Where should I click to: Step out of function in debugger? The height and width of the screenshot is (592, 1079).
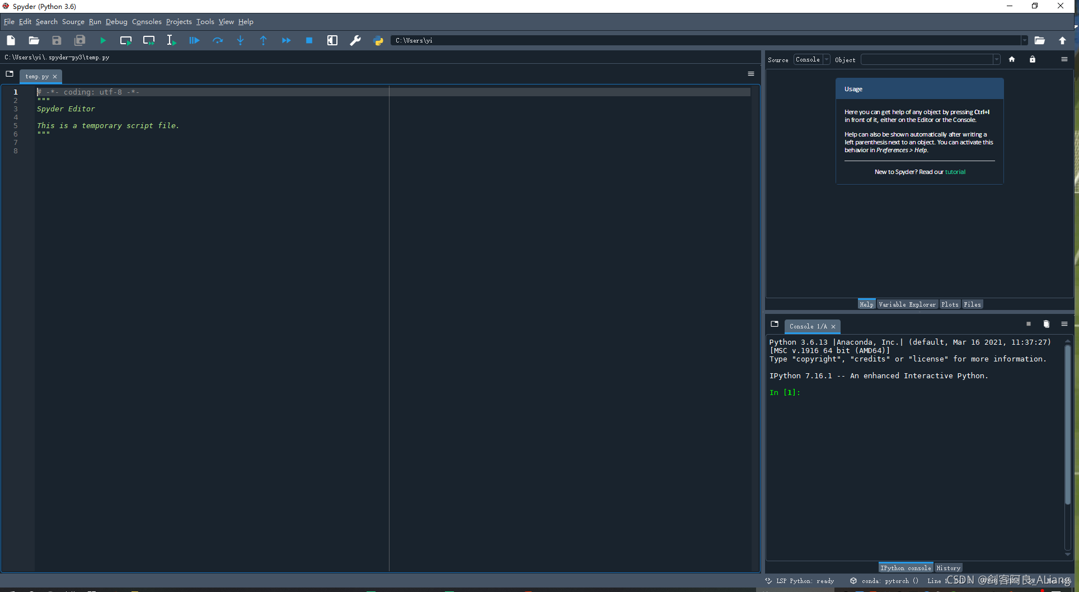[263, 40]
